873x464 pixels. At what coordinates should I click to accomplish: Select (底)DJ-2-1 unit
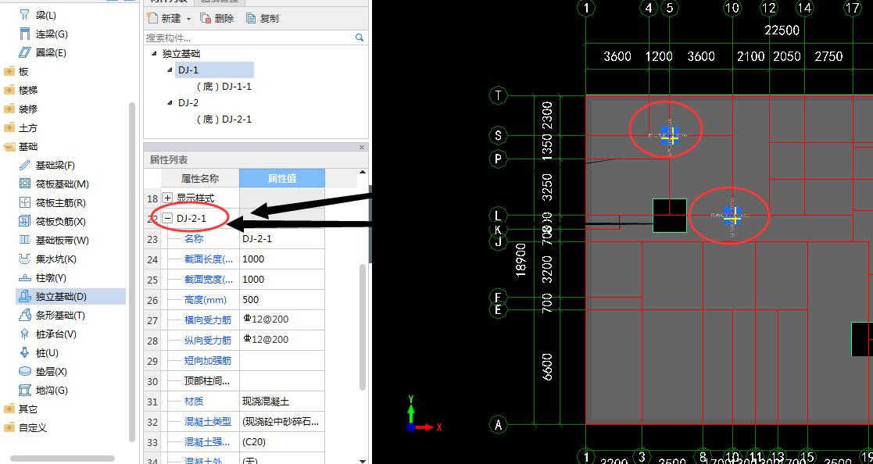tap(224, 119)
